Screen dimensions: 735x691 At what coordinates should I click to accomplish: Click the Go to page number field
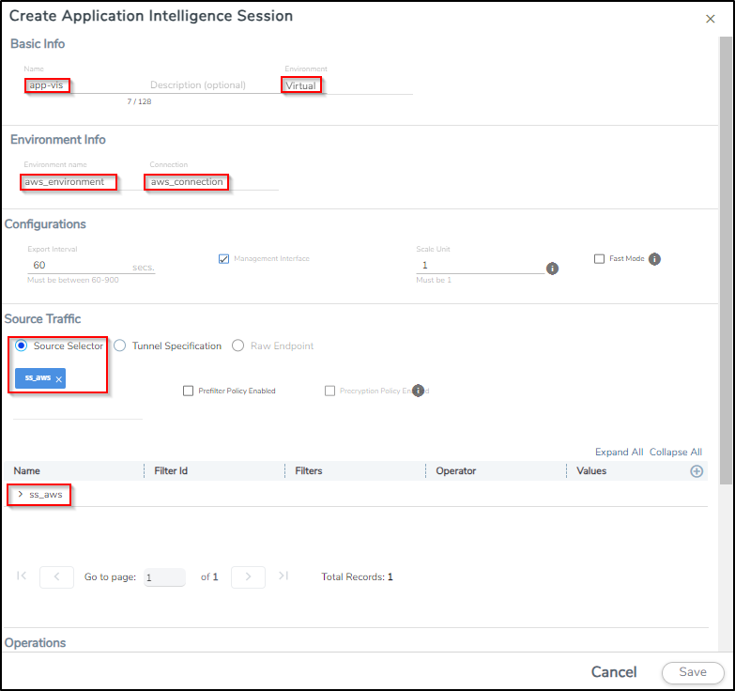point(164,577)
